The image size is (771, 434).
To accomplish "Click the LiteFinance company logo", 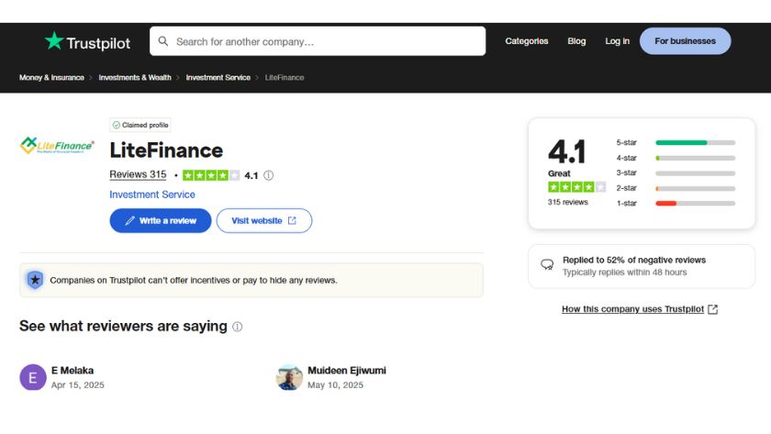I will [x=57, y=146].
